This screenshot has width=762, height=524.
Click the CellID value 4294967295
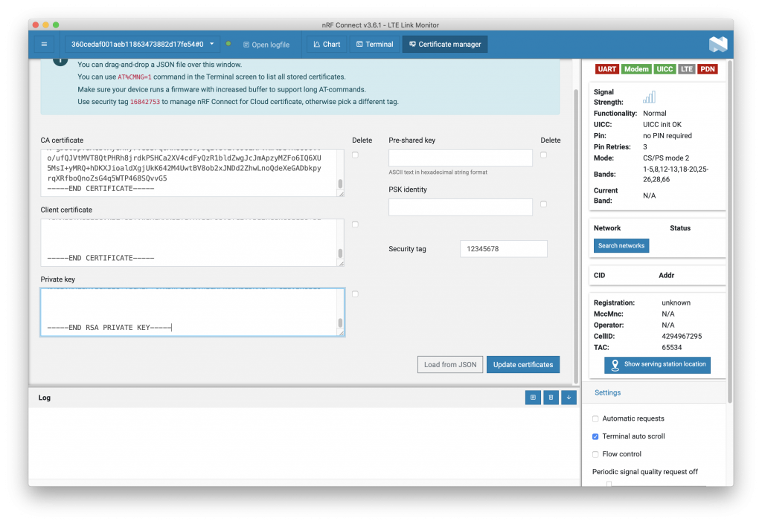(x=682, y=336)
